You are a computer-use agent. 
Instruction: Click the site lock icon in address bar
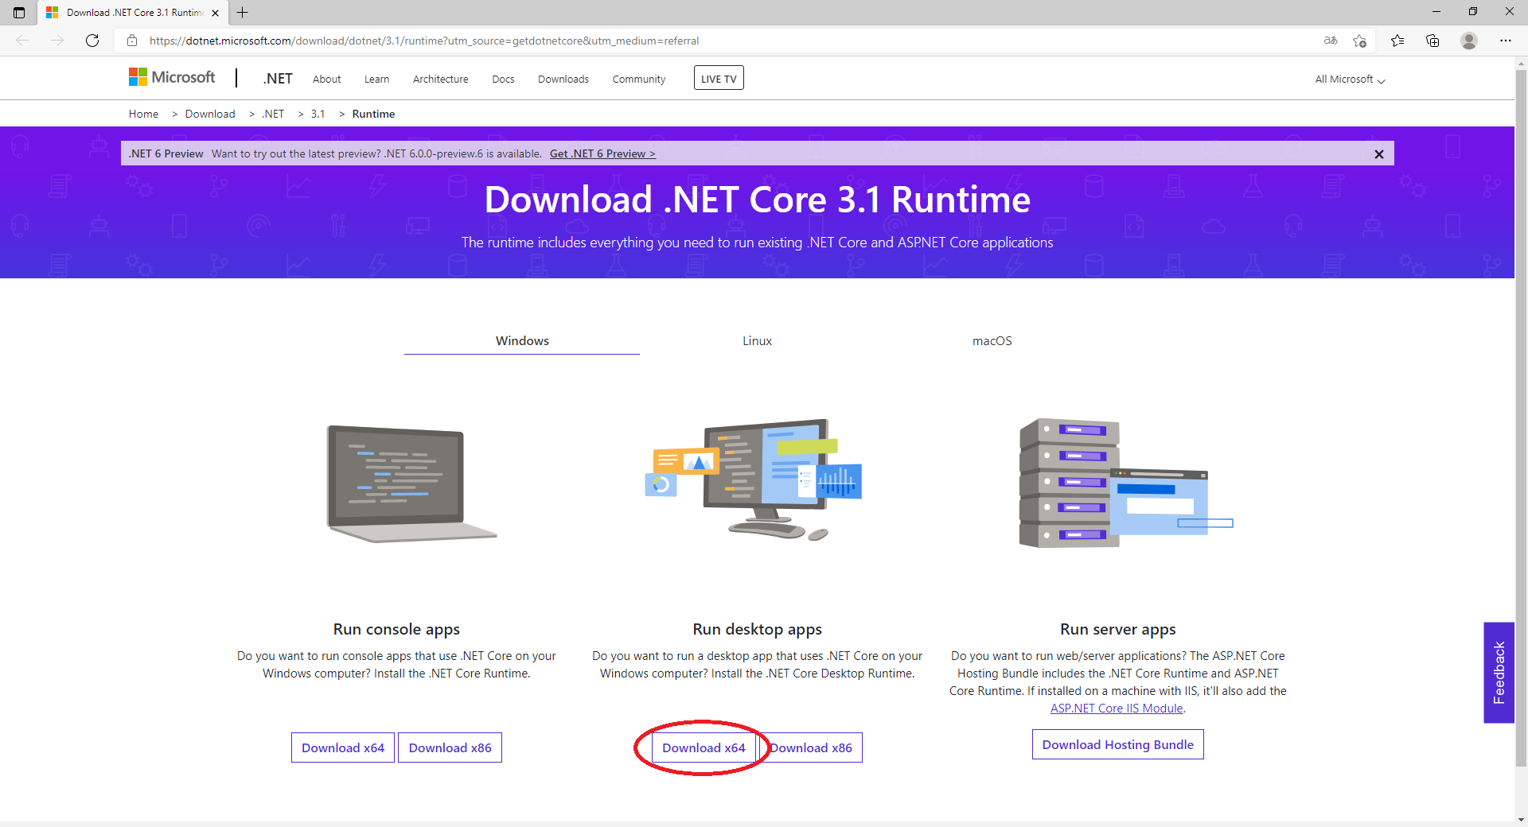coord(132,41)
